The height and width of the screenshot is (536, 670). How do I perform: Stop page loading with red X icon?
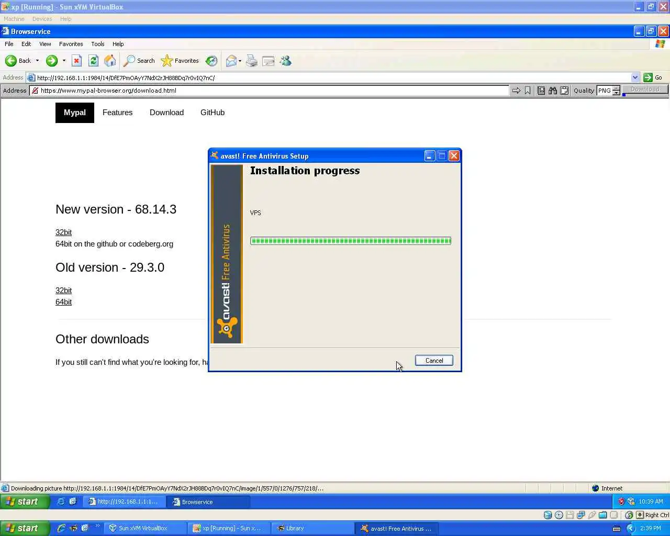tap(76, 61)
